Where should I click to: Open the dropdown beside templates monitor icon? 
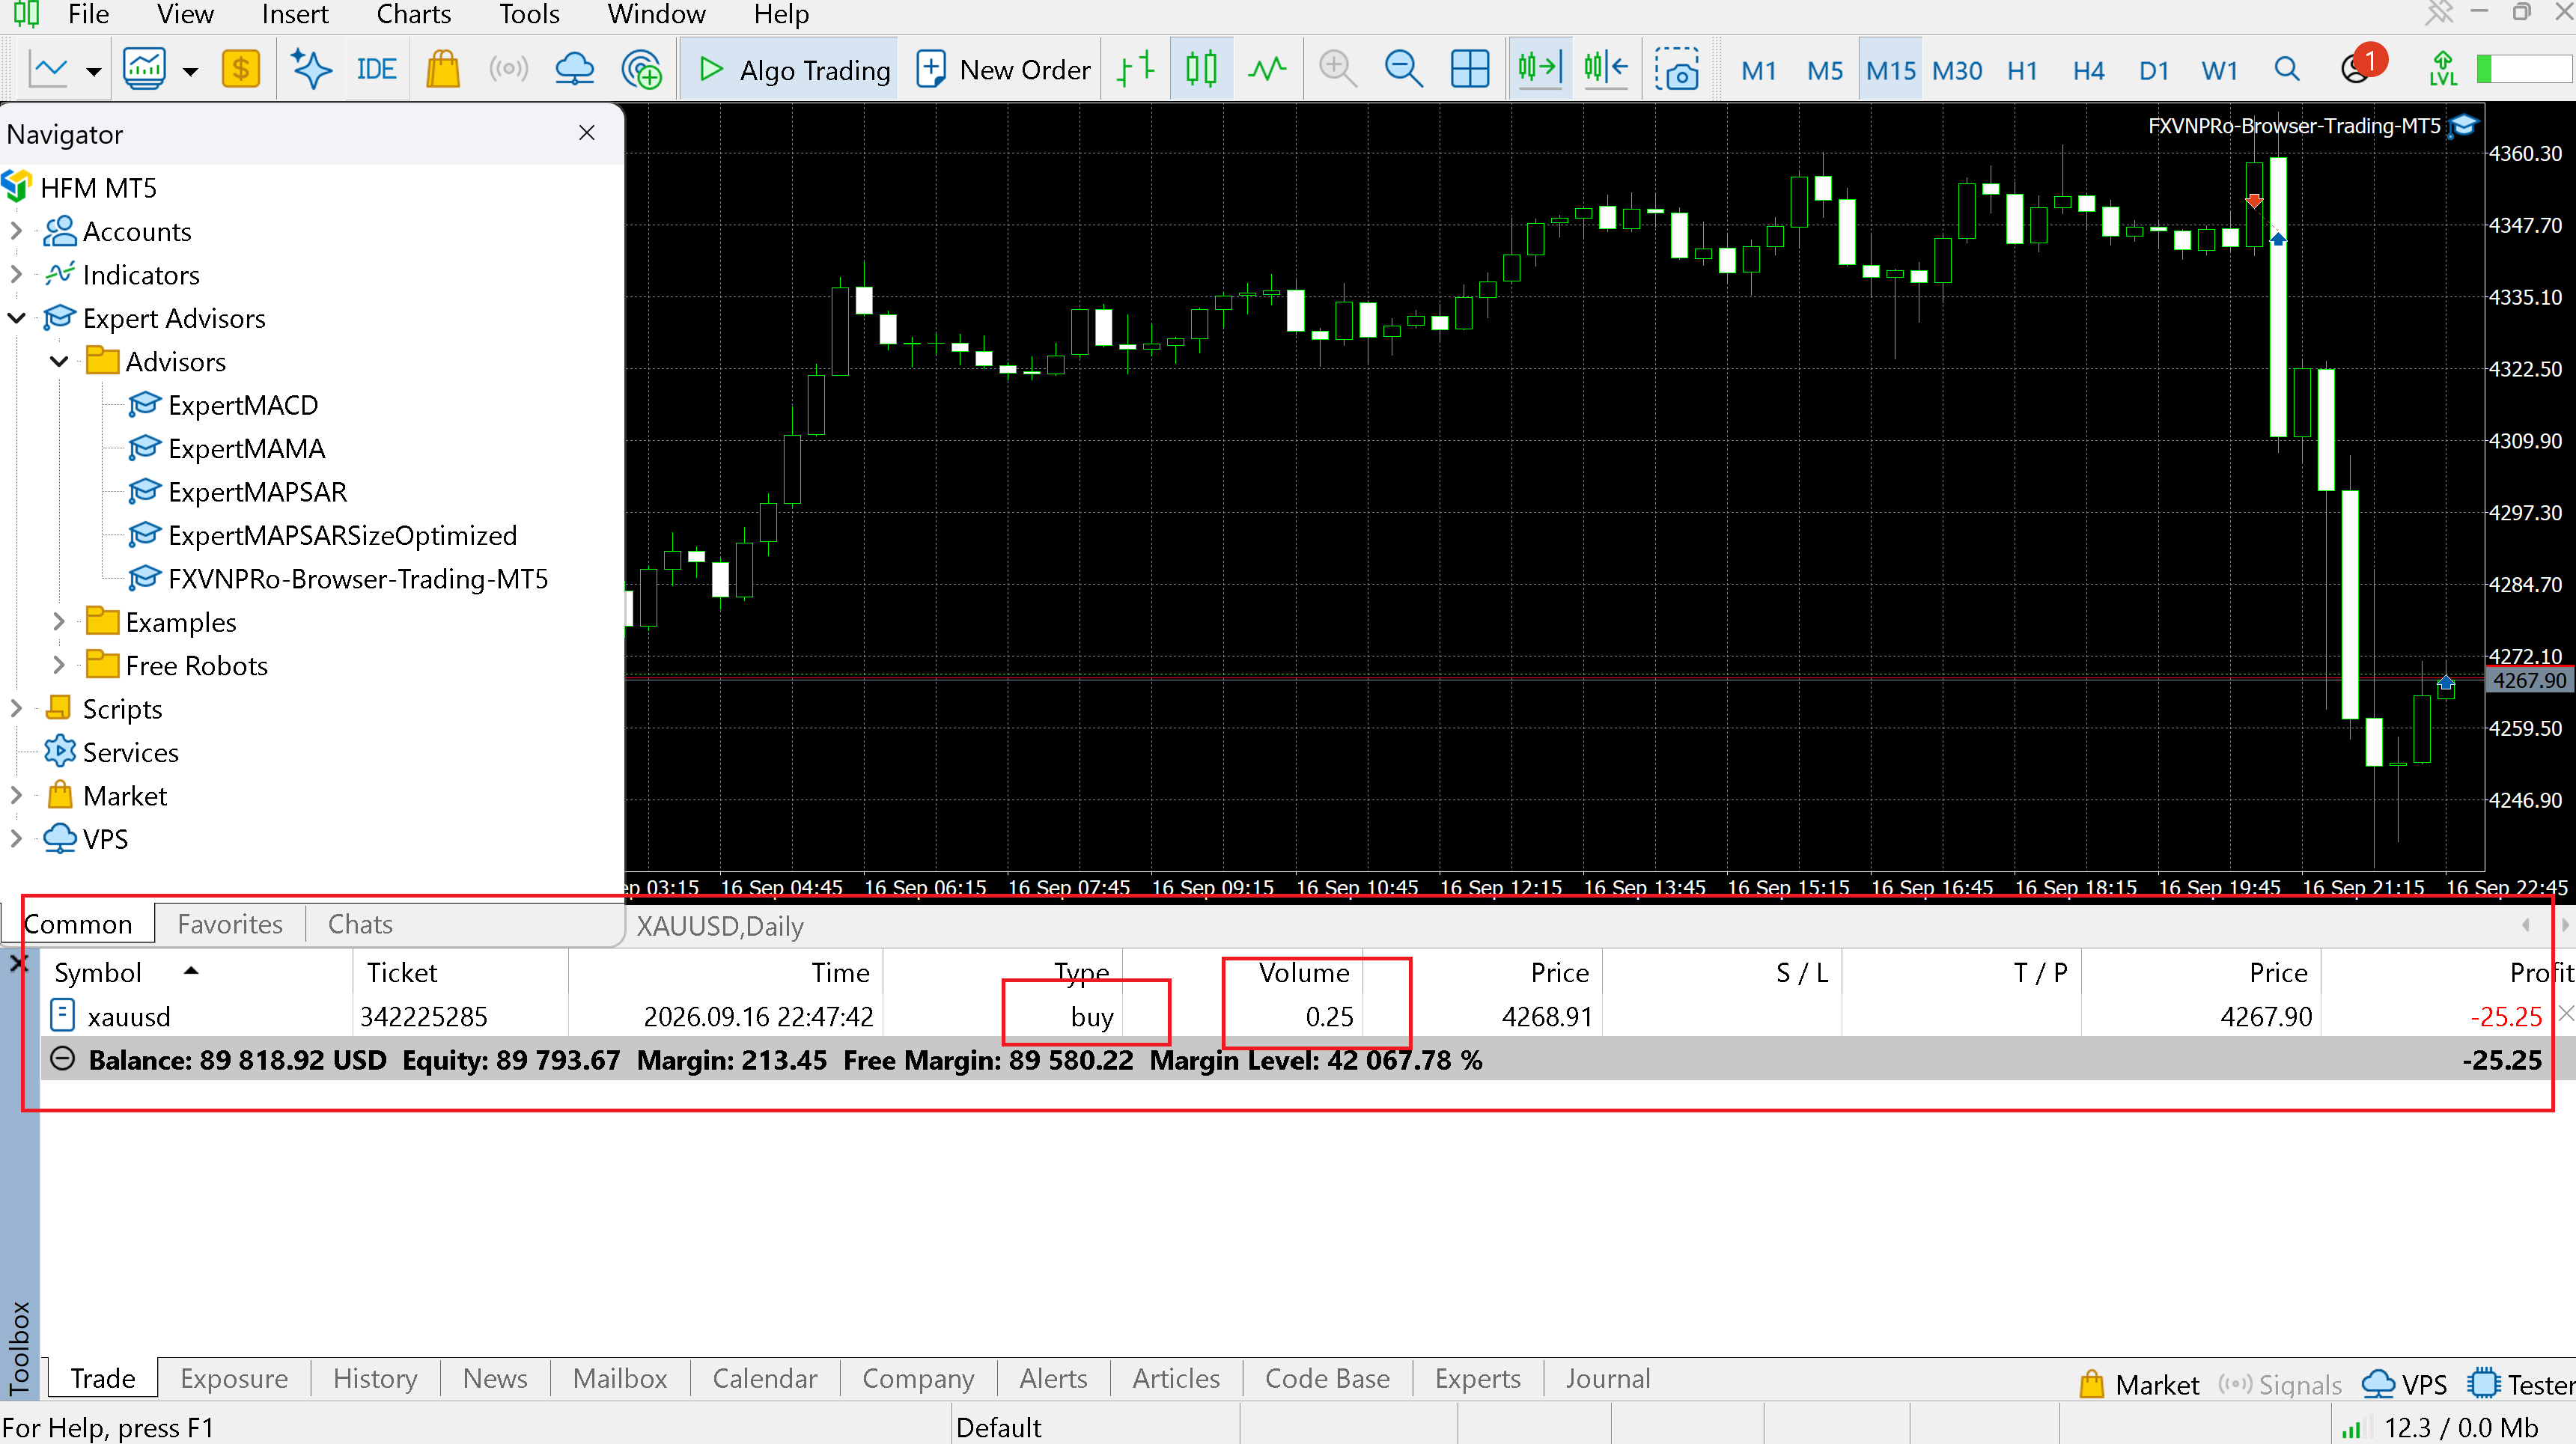(190, 71)
